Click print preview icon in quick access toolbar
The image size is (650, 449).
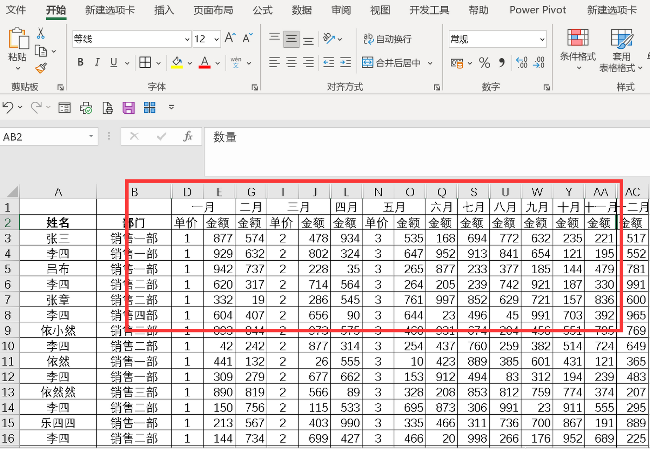[86, 108]
